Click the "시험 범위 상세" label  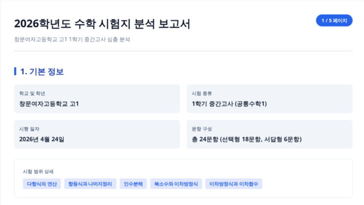[38, 171]
